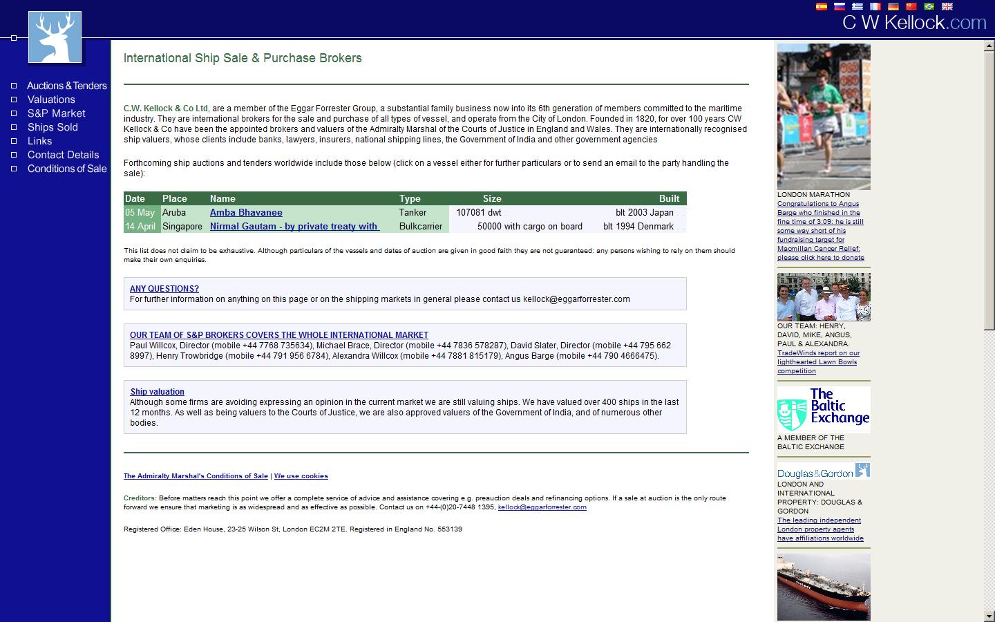Screen dimensions: 995x622
Task: Choose the French flag language icon
Action: click(x=875, y=7)
